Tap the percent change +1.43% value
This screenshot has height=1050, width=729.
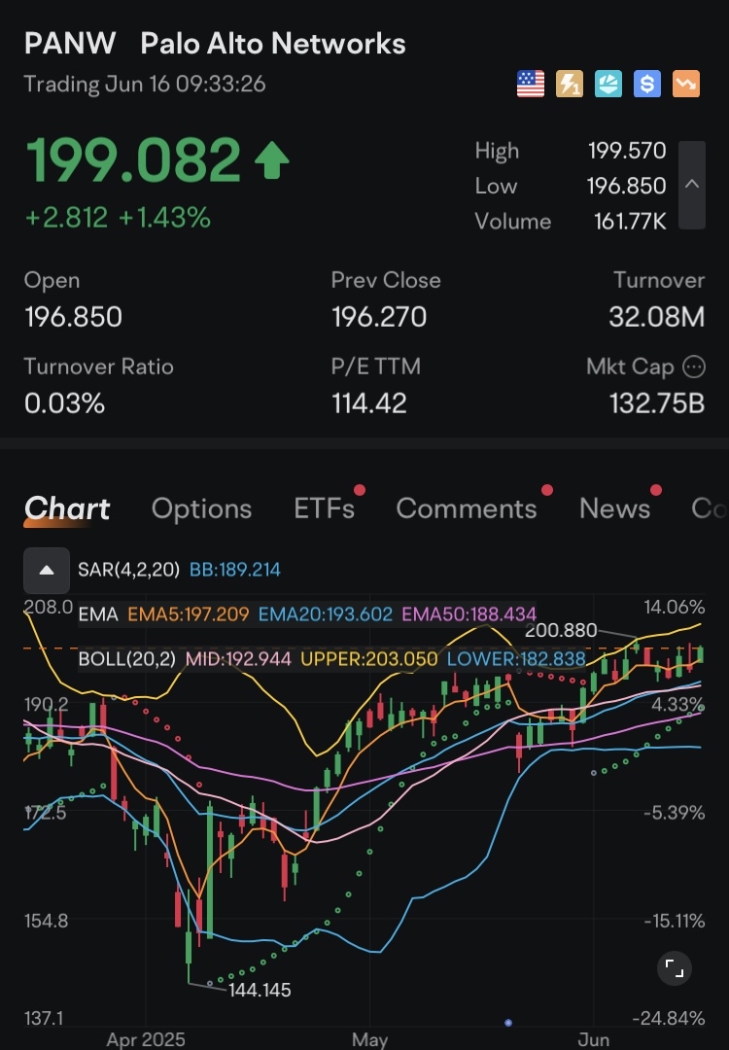click(x=164, y=218)
